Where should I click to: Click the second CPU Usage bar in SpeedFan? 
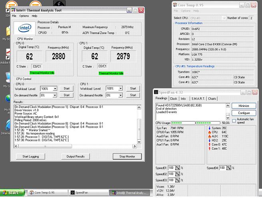click(208, 123)
